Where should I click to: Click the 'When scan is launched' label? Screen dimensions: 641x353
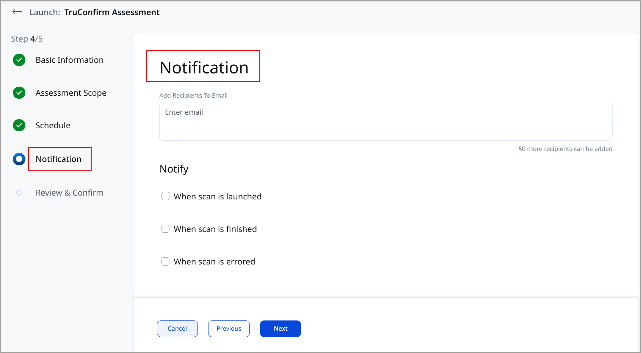[218, 196]
